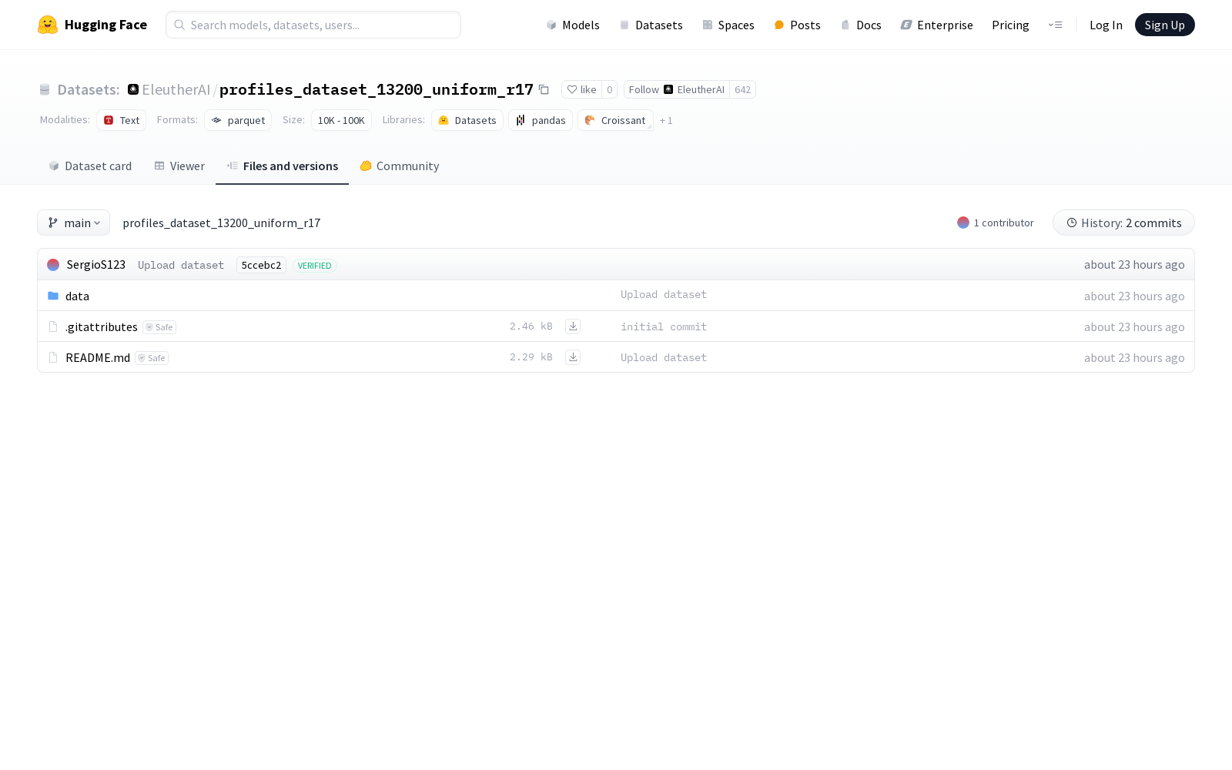Click the SergioS123 contributor avatar

click(x=53, y=265)
